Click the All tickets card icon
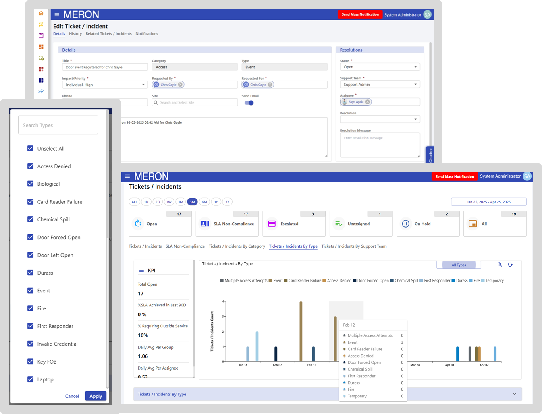The width and height of the screenshot is (542, 414). pos(473,224)
